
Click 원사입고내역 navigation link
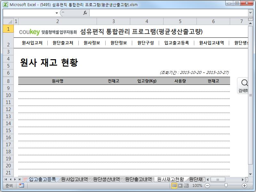pos(212,43)
